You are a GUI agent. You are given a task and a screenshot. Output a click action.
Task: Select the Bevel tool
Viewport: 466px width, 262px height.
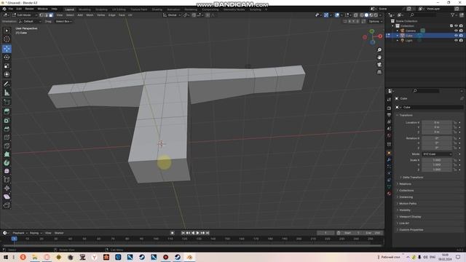pos(7,129)
